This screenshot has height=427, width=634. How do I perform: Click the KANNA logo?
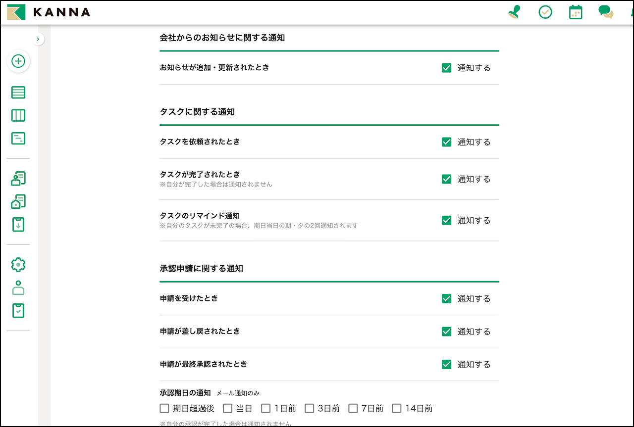[49, 12]
